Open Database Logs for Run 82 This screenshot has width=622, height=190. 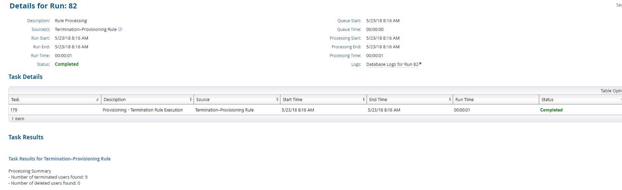392,64
